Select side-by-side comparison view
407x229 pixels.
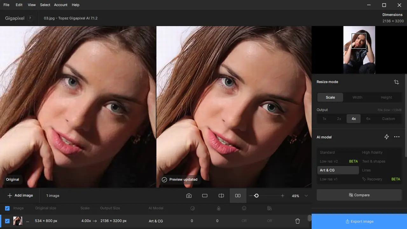tap(238, 196)
